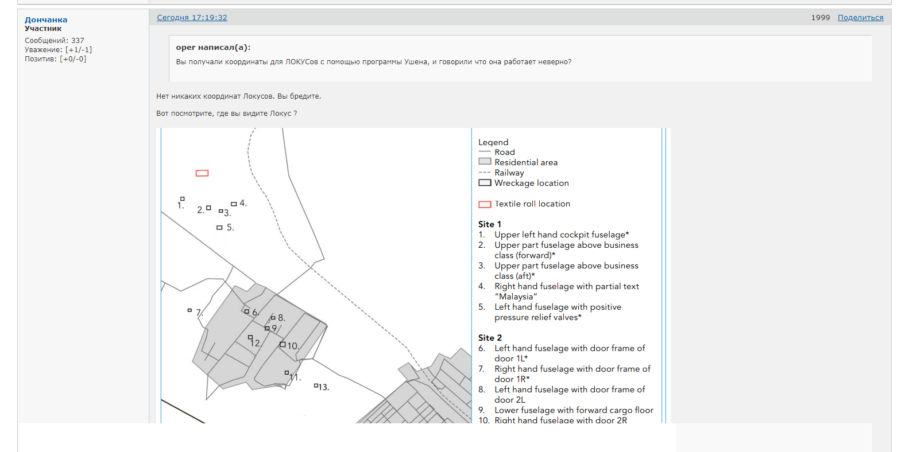Click wreckage marker 7 on the map
909x452 pixels.
(189, 310)
